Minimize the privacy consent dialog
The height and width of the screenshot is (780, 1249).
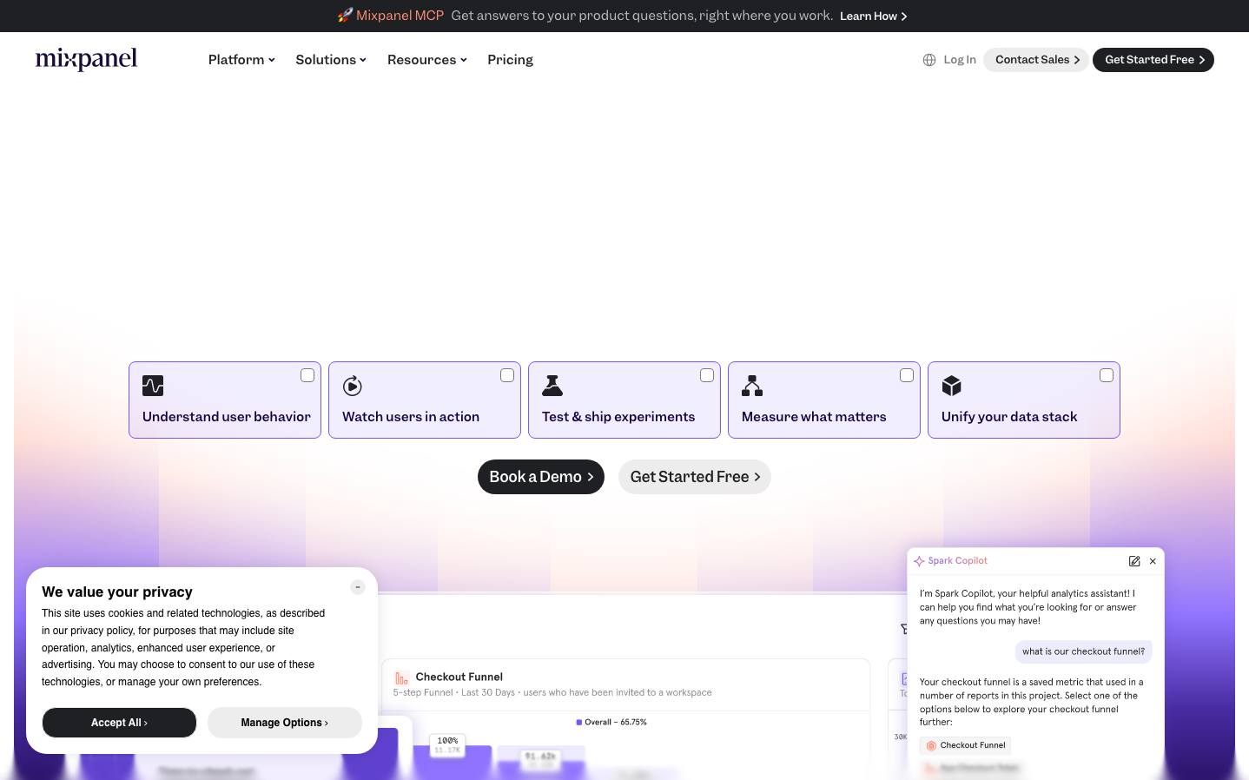(x=358, y=587)
